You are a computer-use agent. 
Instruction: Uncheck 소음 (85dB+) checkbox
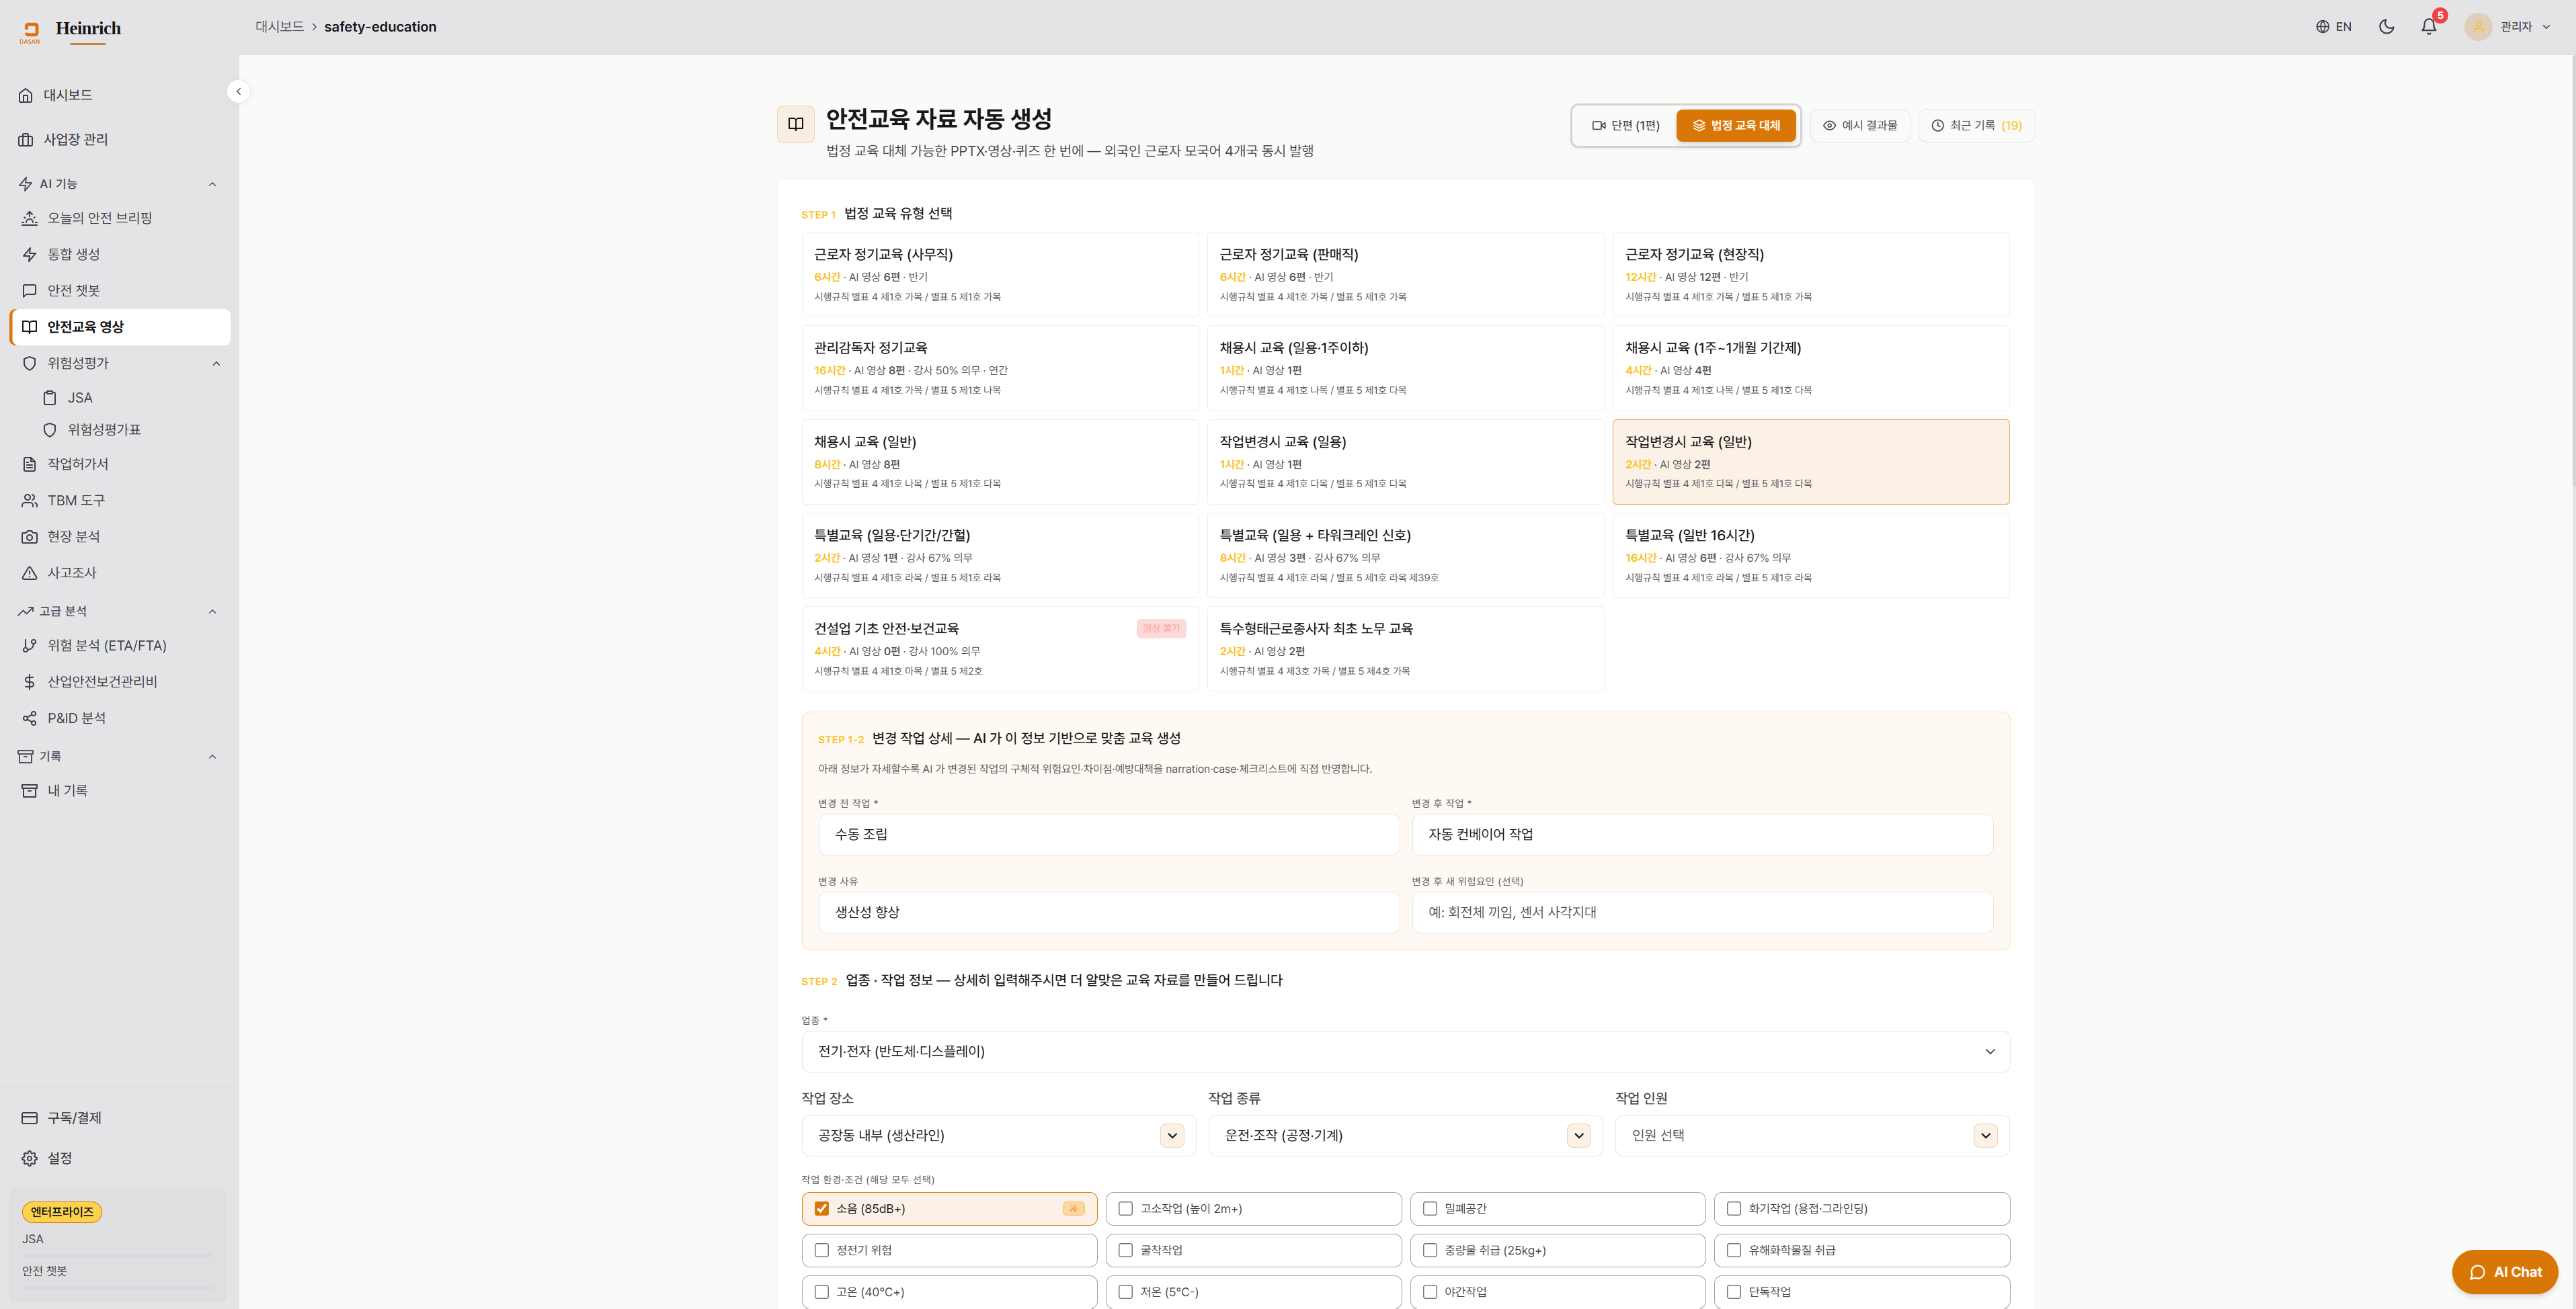click(x=822, y=1209)
